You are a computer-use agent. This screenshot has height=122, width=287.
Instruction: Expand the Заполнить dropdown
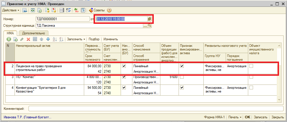(x=76, y=39)
